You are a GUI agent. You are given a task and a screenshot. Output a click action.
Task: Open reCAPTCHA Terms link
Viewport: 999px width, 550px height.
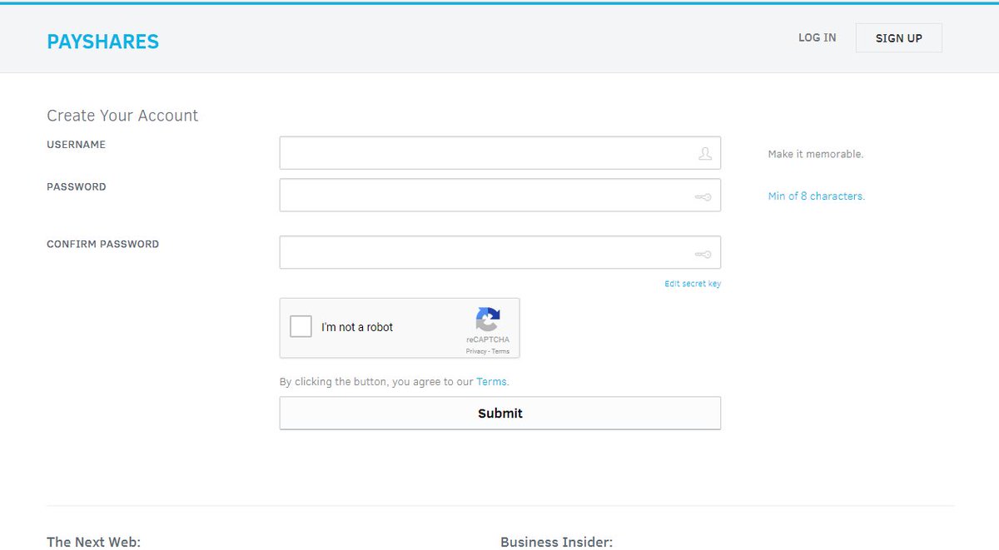coord(500,351)
